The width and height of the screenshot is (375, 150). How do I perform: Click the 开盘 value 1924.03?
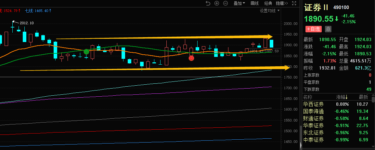click(x=363, y=39)
